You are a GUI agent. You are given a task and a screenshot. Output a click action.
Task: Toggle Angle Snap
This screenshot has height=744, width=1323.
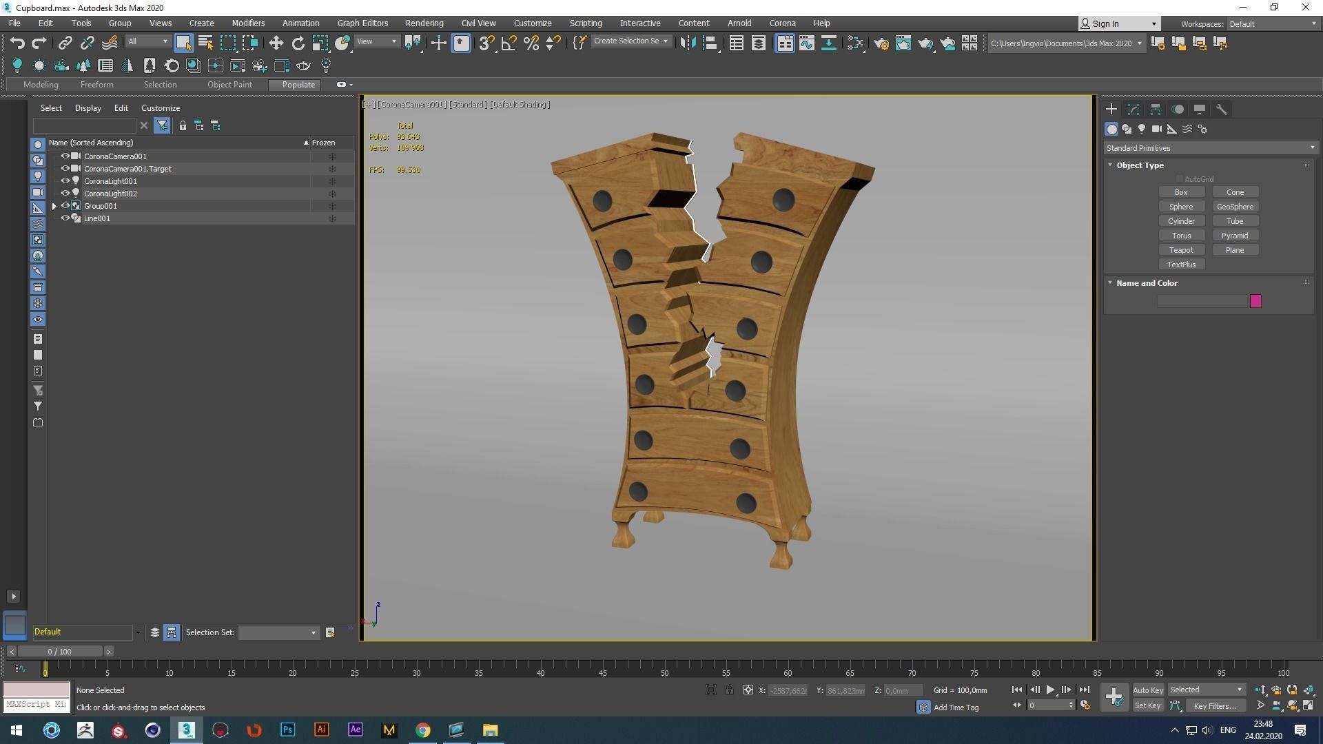pyautogui.click(x=509, y=43)
